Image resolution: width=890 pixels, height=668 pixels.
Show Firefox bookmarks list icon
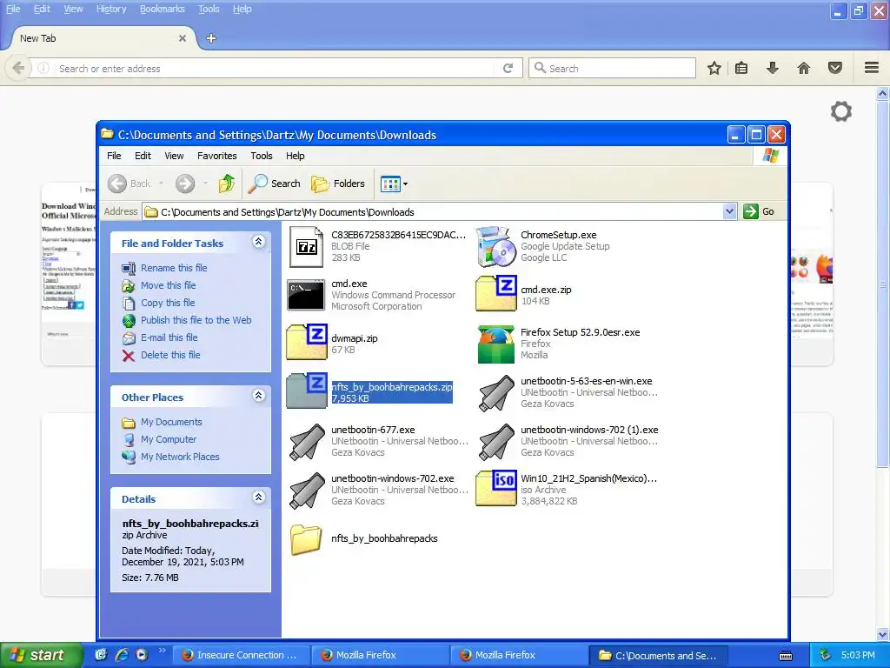pos(741,68)
